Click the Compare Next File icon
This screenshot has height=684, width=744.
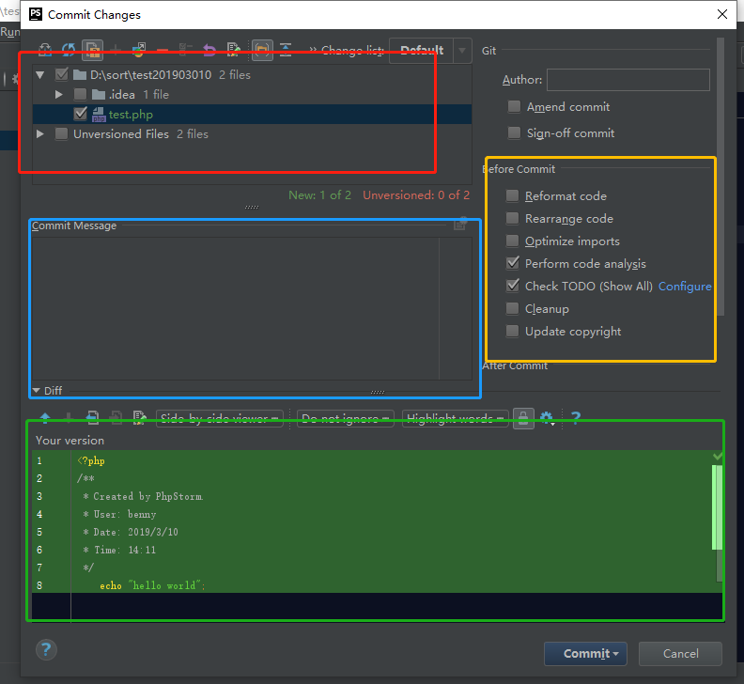point(116,418)
